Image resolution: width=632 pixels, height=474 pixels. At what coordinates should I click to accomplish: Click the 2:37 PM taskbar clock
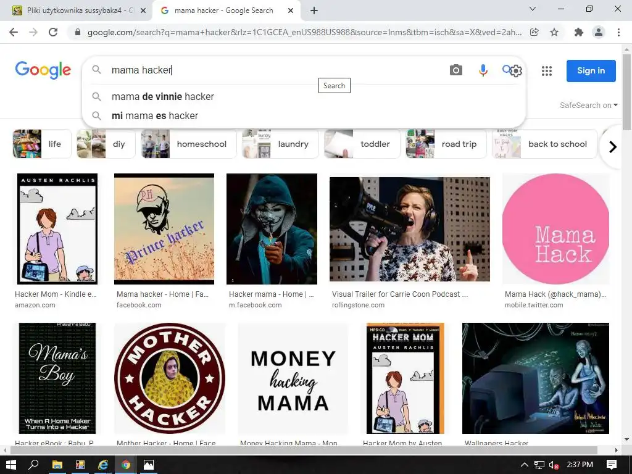[x=580, y=465]
